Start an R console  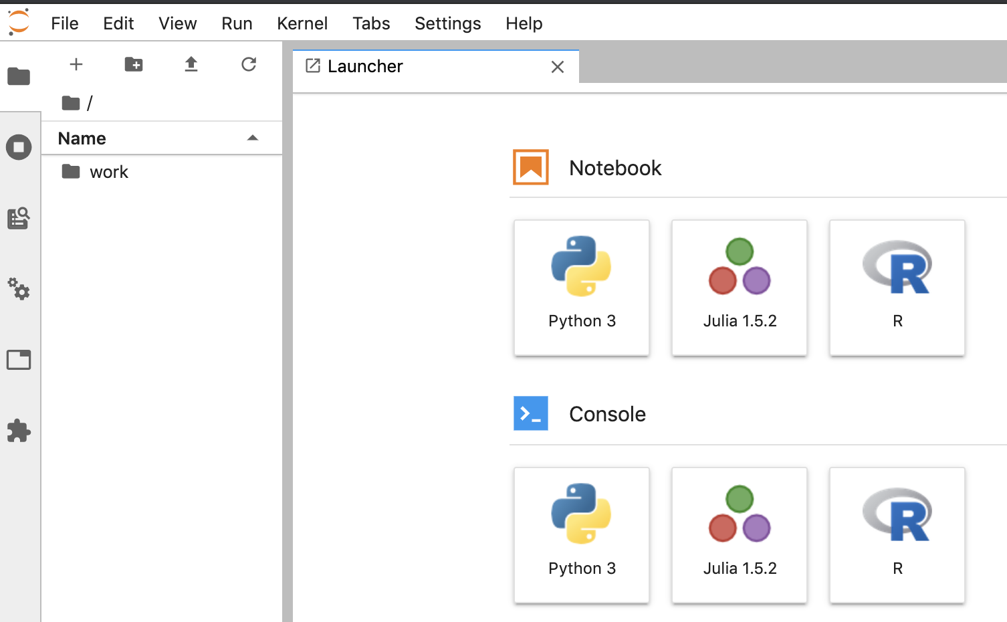click(897, 535)
